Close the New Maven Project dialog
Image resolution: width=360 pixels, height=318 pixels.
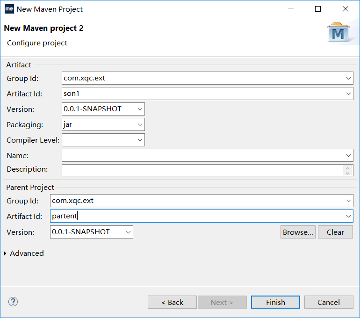click(346, 9)
